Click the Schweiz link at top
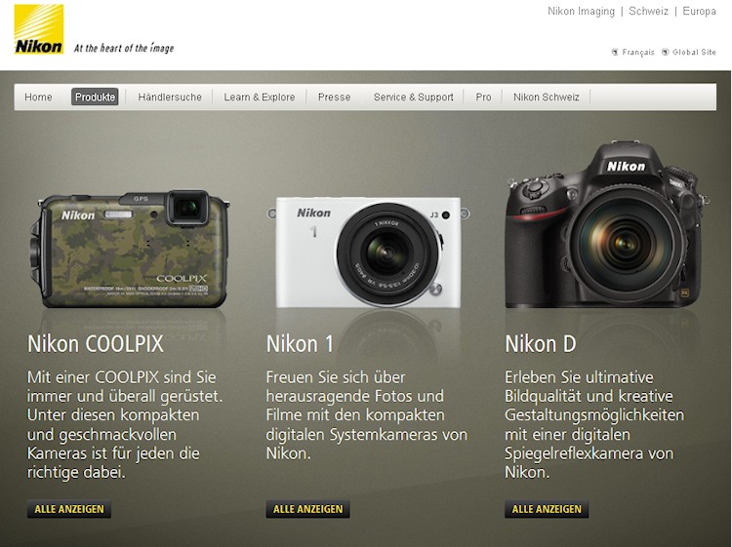732x547 pixels. coord(648,11)
